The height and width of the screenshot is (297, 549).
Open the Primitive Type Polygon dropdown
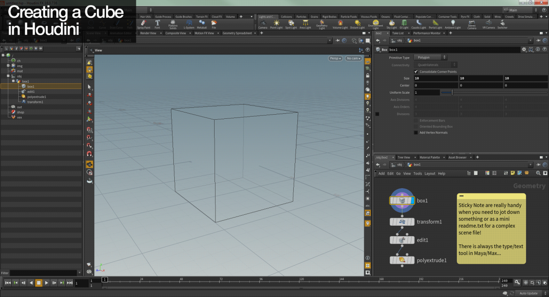click(431, 58)
